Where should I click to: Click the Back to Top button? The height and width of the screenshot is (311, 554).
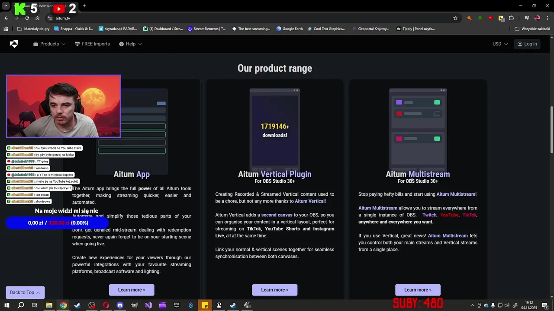click(x=25, y=292)
